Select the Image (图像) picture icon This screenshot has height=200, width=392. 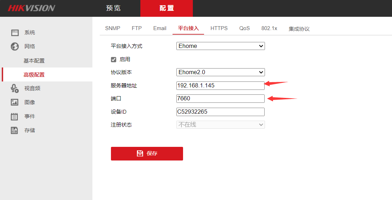(x=15, y=102)
